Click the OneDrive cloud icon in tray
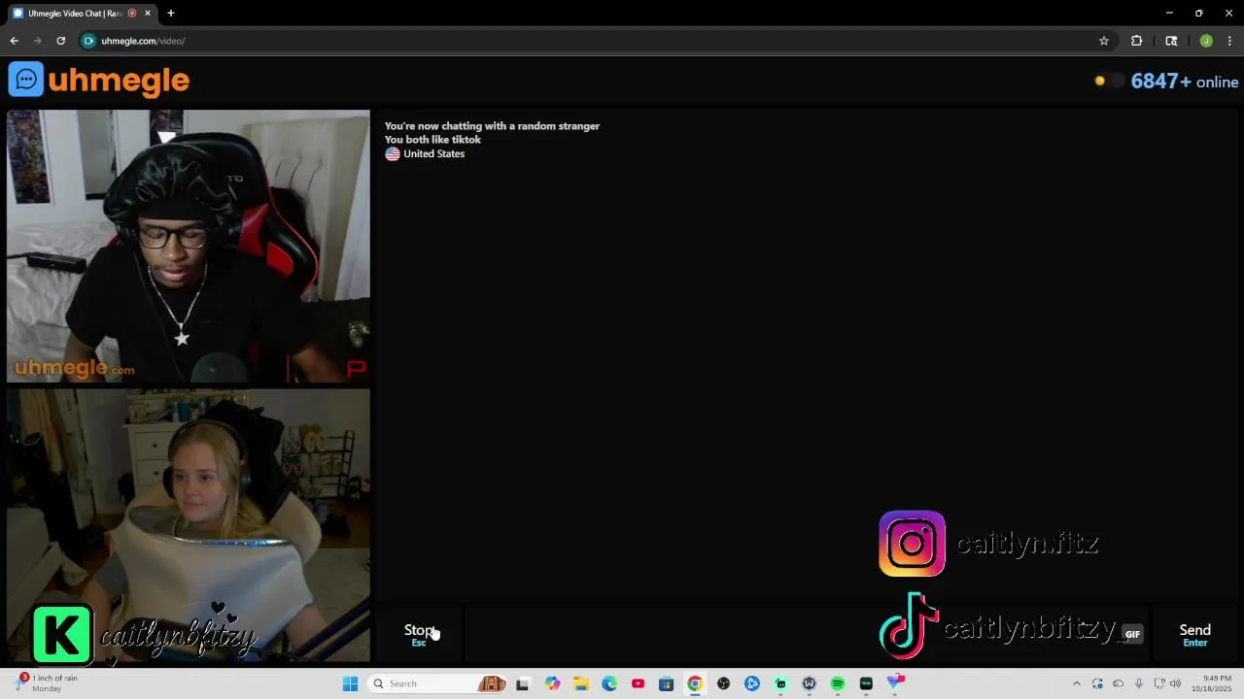The image size is (1244, 699). click(1118, 683)
